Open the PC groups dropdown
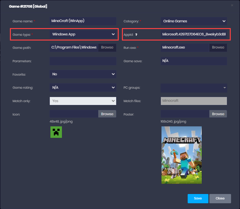This screenshot has width=240, height=209. click(194, 87)
